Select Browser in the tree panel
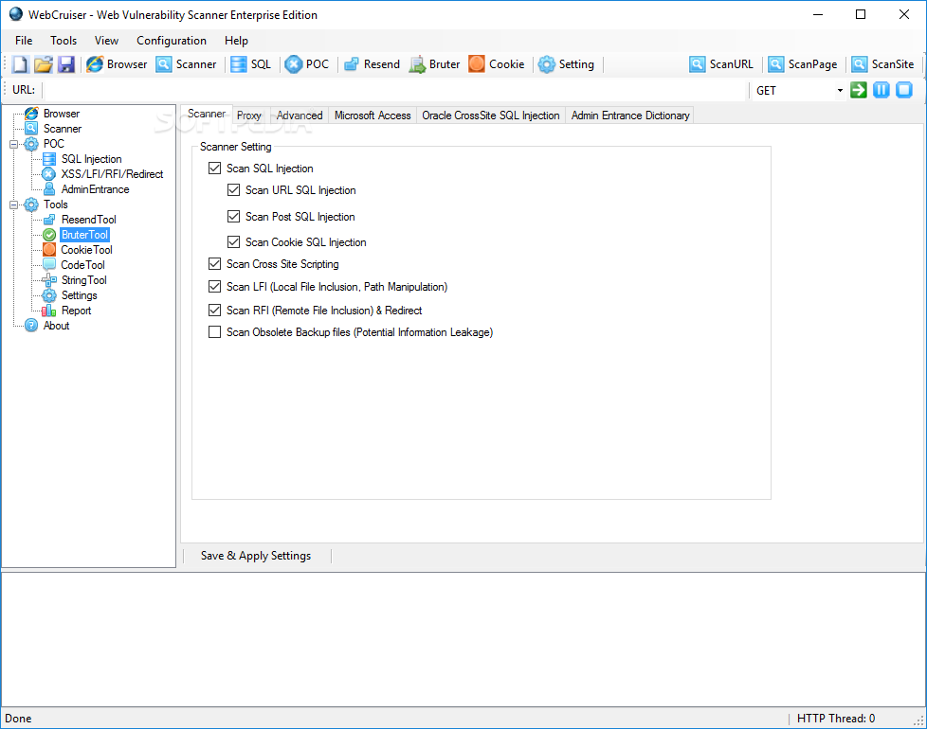The image size is (927, 729). 61,114
